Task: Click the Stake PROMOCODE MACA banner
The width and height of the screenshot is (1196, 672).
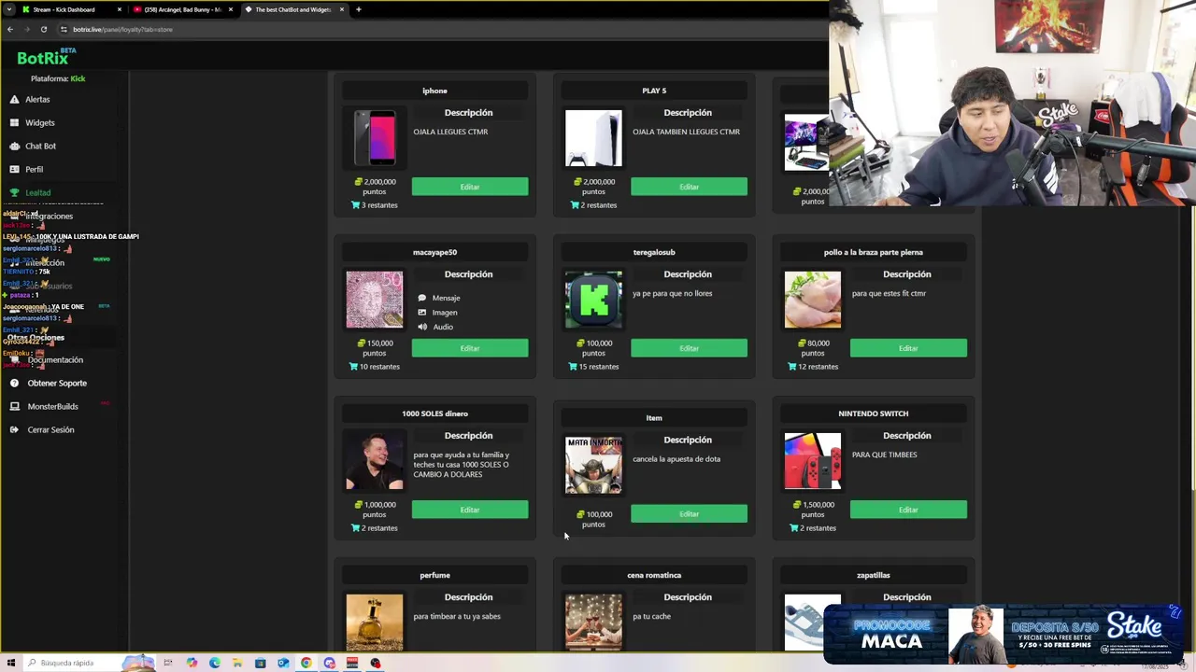Action: click(x=1004, y=634)
